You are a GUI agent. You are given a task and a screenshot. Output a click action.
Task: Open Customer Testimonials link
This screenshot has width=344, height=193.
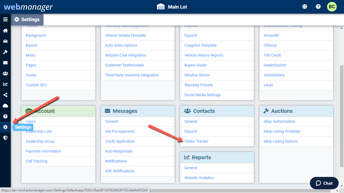click(124, 65)
